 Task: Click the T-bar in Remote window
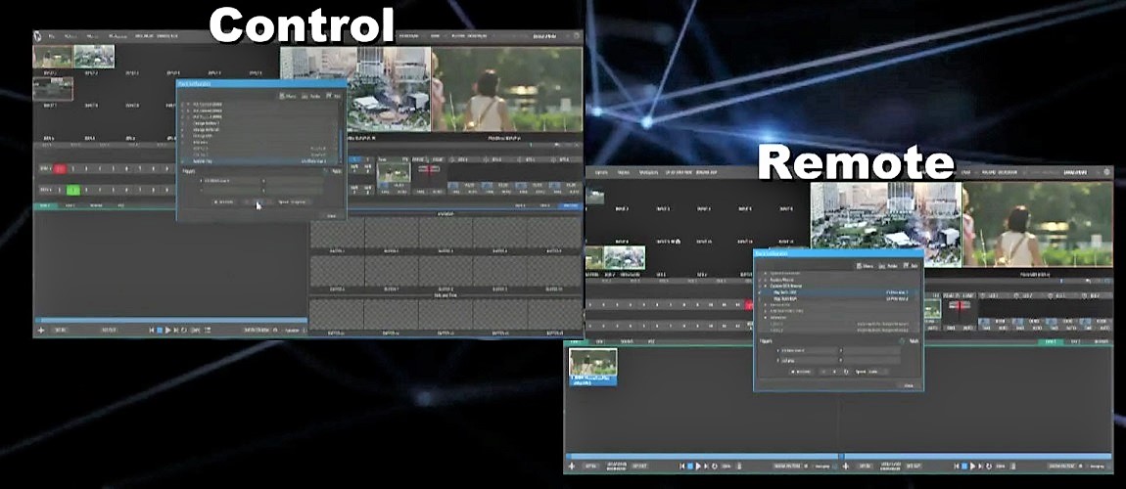tap(961, 306)
